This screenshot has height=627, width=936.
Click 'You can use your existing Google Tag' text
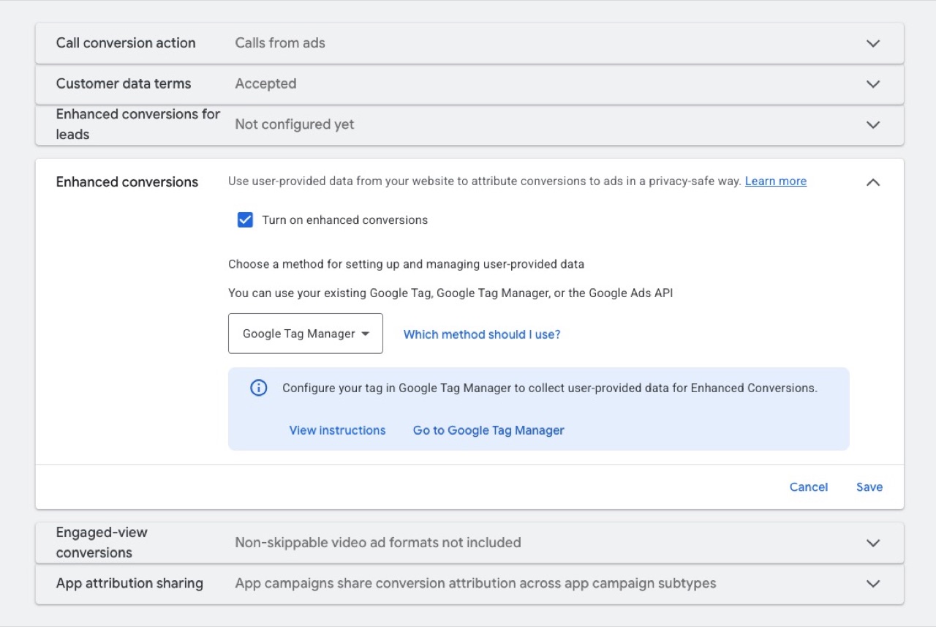tap(450, 293)
